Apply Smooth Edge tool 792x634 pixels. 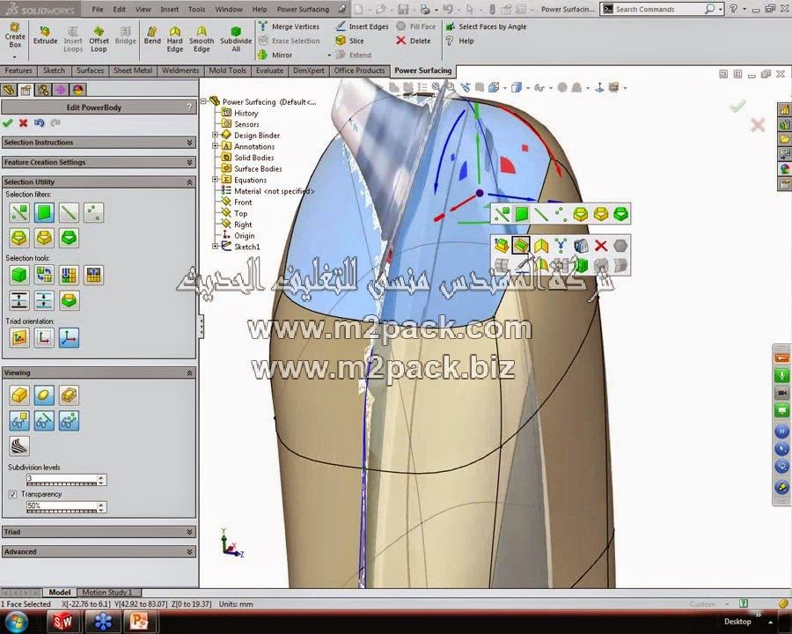[x=202, y=40]
